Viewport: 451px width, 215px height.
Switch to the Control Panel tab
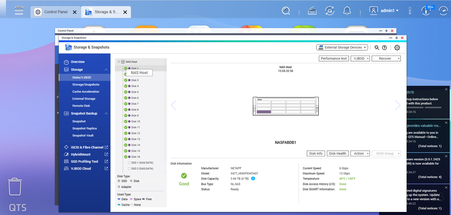55,12
